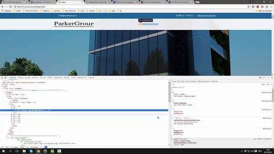
Task: Open the volume icon in system tray
Action: pos(252,151)
